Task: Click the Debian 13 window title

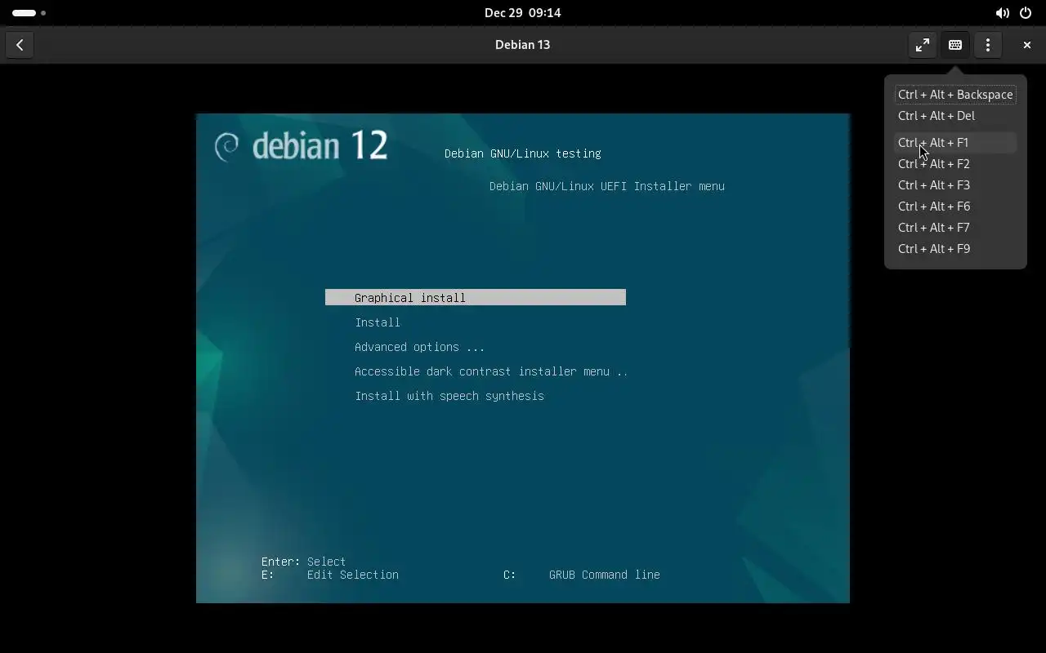Action: tap(523, 45)
